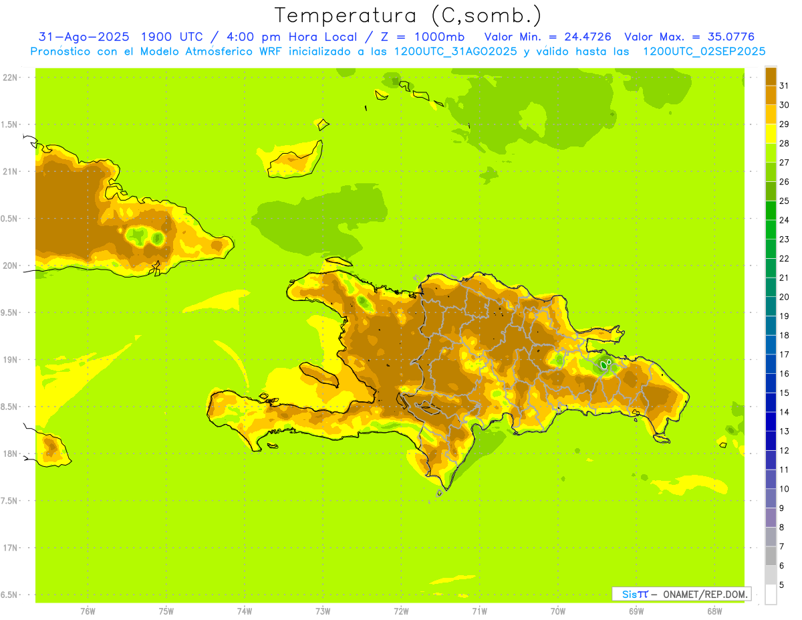Click the "1900 UTC" time label
Viewport: 802px width, 620px height.
coord(171,37)
